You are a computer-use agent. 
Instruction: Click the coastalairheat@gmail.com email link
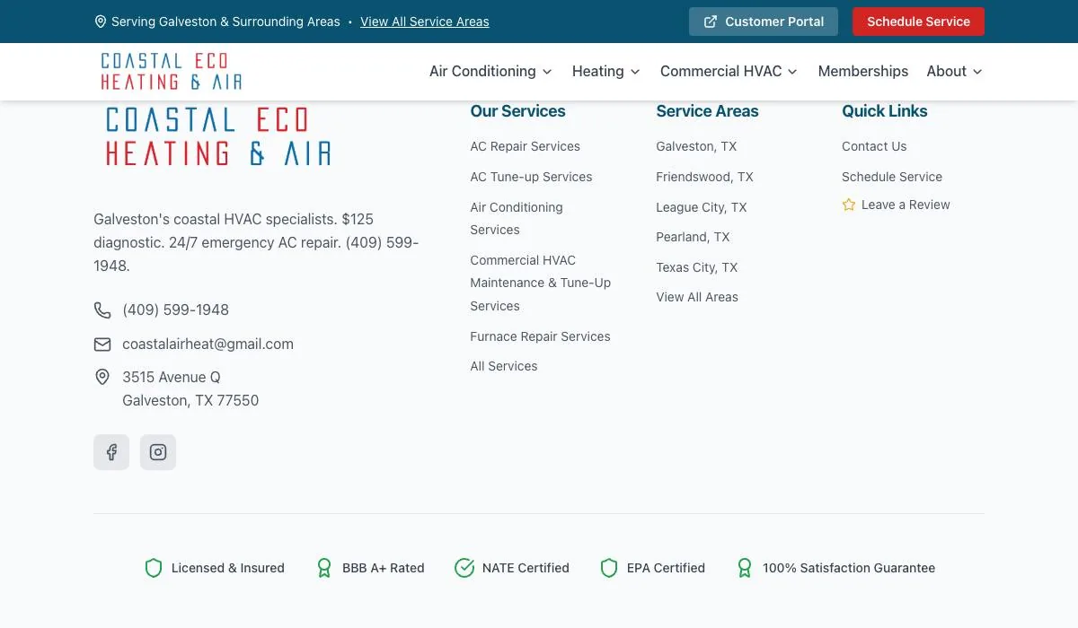pyautogui.click(x=208, y=344)
